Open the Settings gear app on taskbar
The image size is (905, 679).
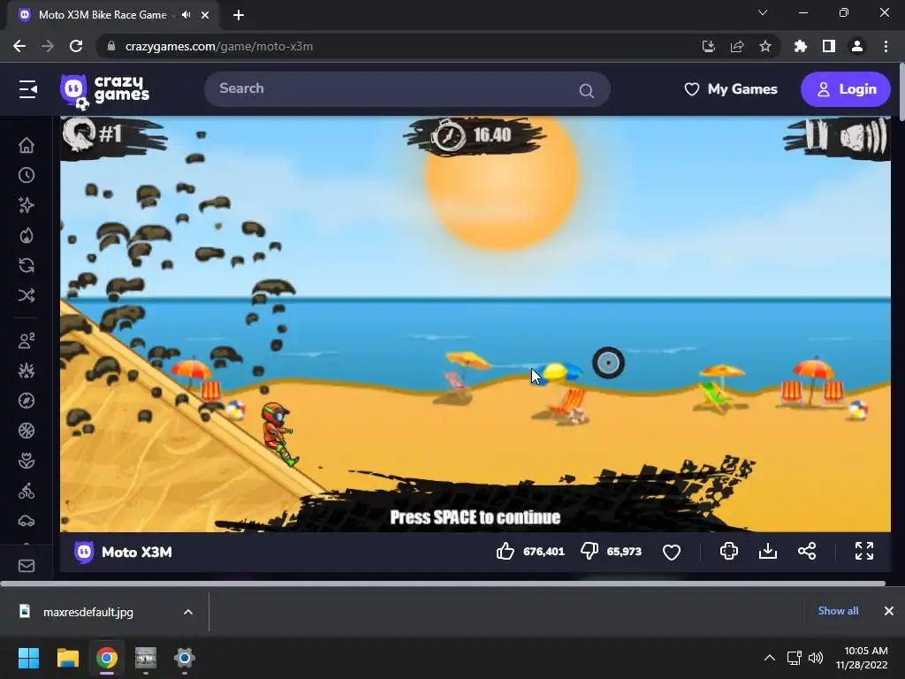[x=185, y=658]
